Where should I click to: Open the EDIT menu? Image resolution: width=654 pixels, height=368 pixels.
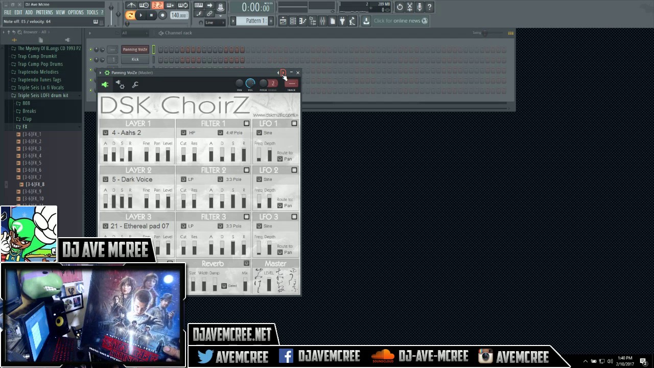click(x=18, y=12)
